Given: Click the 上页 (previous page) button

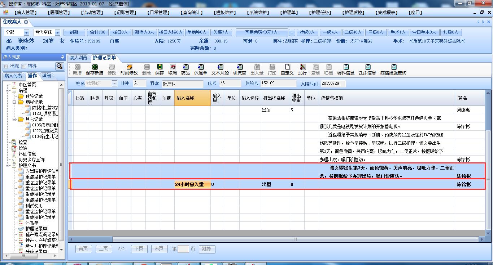Looking at the screenshot, I should pyautogui.click(x=103, y=249).
